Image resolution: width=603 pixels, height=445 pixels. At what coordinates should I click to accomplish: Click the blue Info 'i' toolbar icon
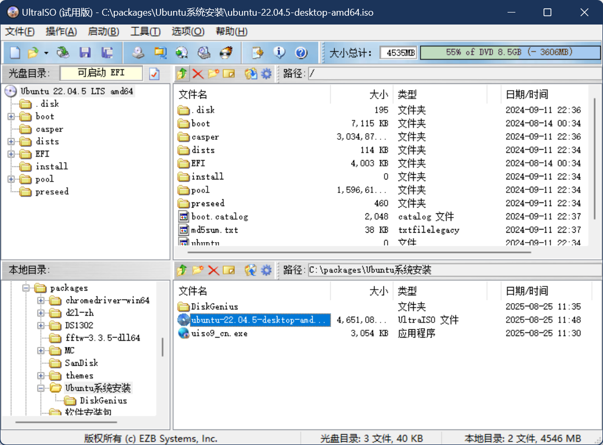(x=279, y=52)
